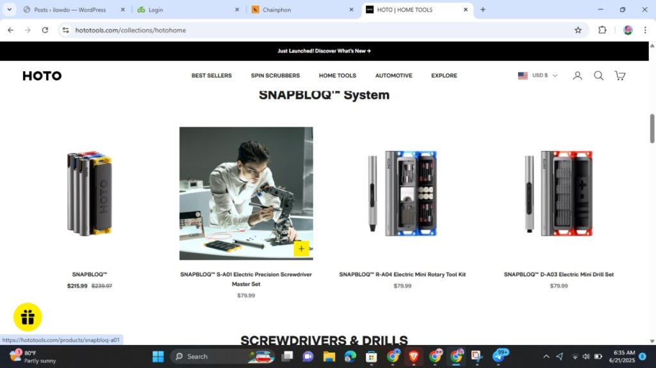Open the tab search dropdown arrow

(9, 10)
